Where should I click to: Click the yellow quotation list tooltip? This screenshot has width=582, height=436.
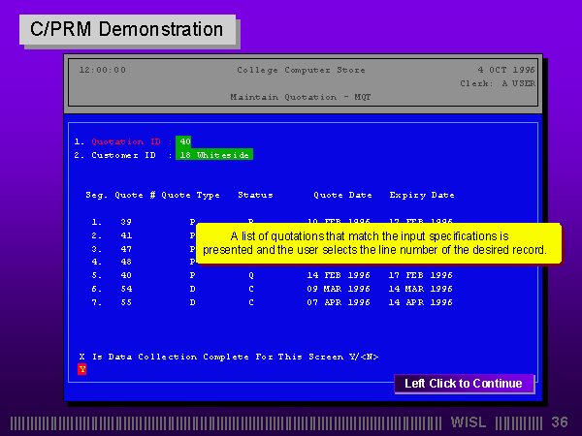tap(378, 243)
